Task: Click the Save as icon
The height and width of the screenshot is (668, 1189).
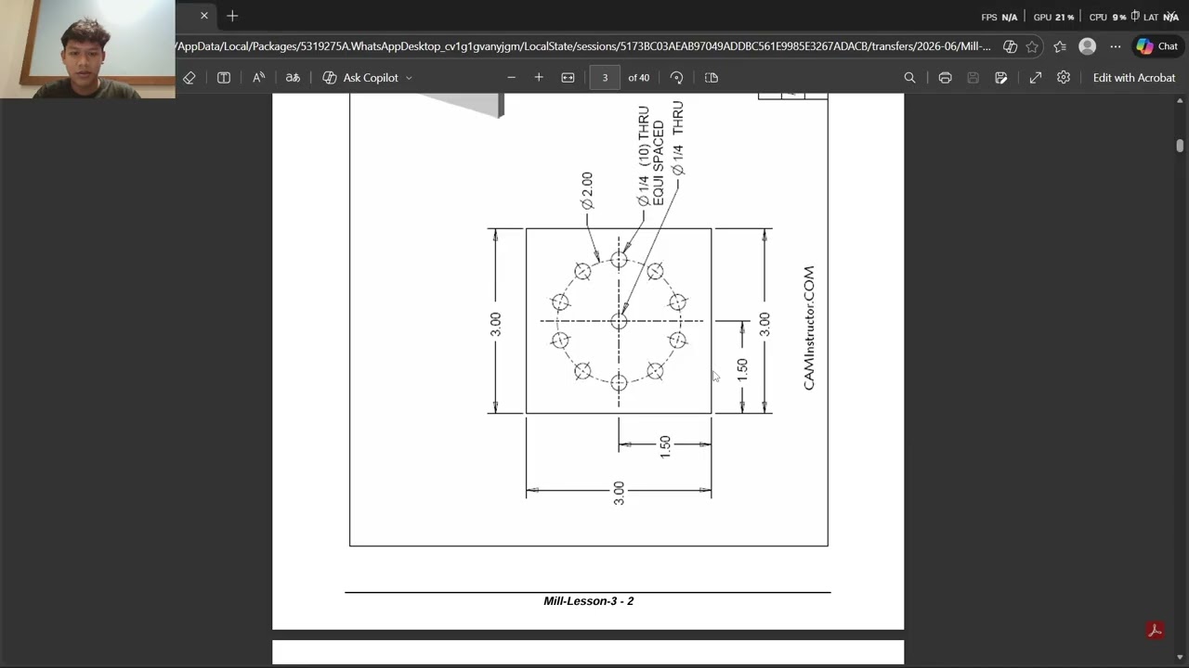Action: [x=1001, y=78]
